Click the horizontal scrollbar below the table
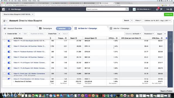This screenshot has height=98, width=174. pos(125,87)
